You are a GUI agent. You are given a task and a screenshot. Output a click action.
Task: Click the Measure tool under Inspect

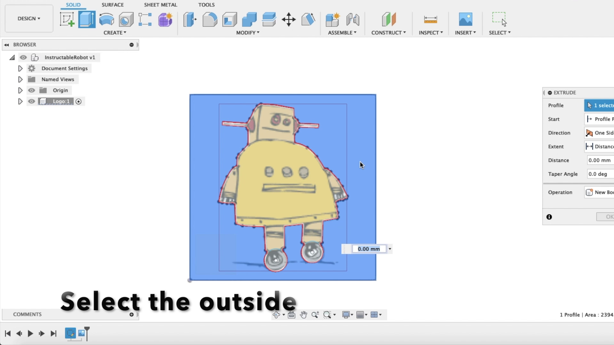(431, 19)
